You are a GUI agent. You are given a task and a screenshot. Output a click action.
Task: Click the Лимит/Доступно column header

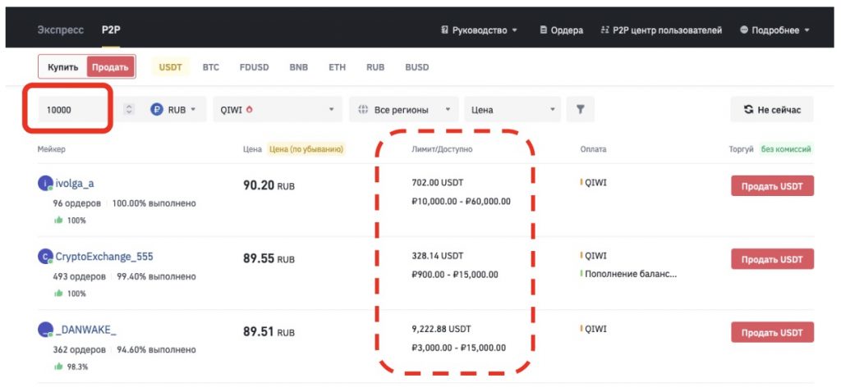click(x=442, y=149)
